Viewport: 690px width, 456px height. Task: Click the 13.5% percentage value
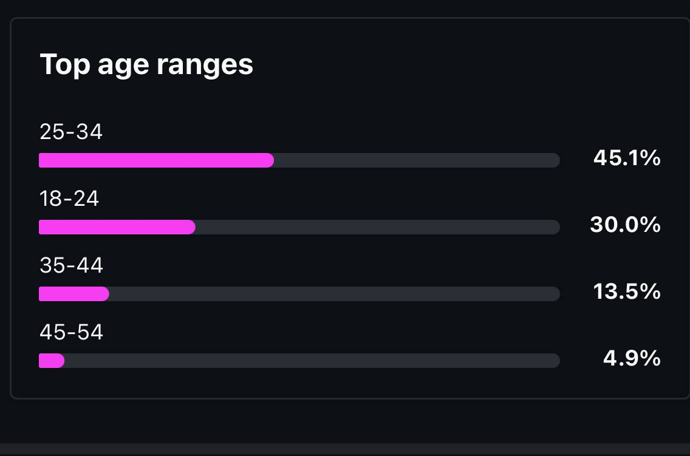pyautogui.click(x=627, y=291)
